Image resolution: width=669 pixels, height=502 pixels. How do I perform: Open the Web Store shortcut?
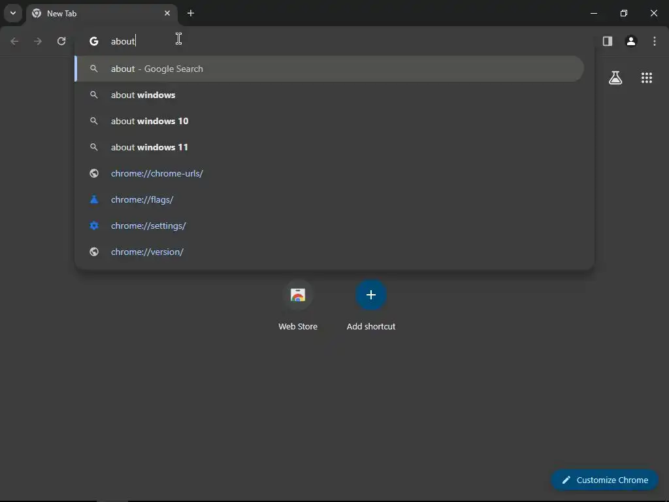click(x=298, y=306)
